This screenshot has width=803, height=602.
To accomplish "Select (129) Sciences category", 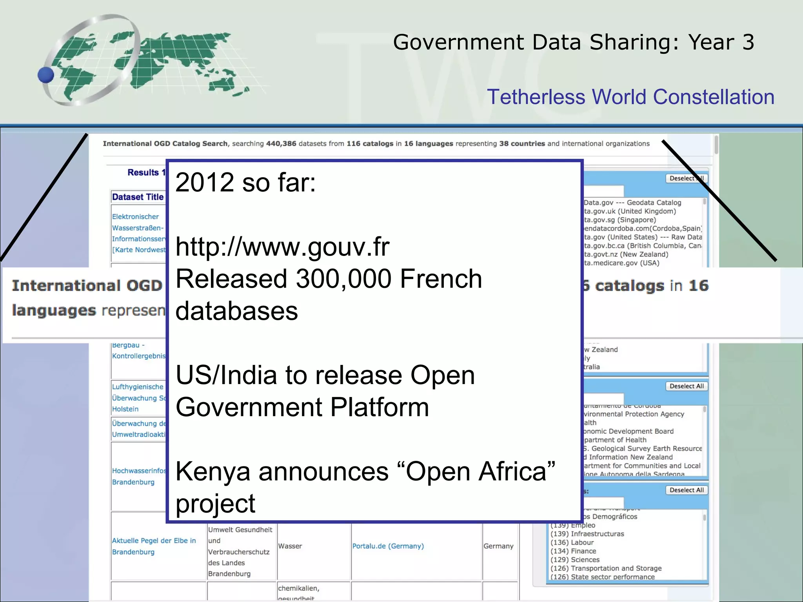I will pos(575,560).
